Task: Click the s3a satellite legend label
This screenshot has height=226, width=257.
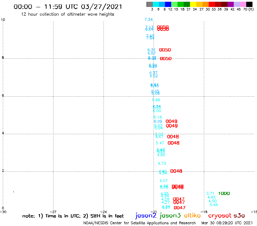Action: pos(239,216)
